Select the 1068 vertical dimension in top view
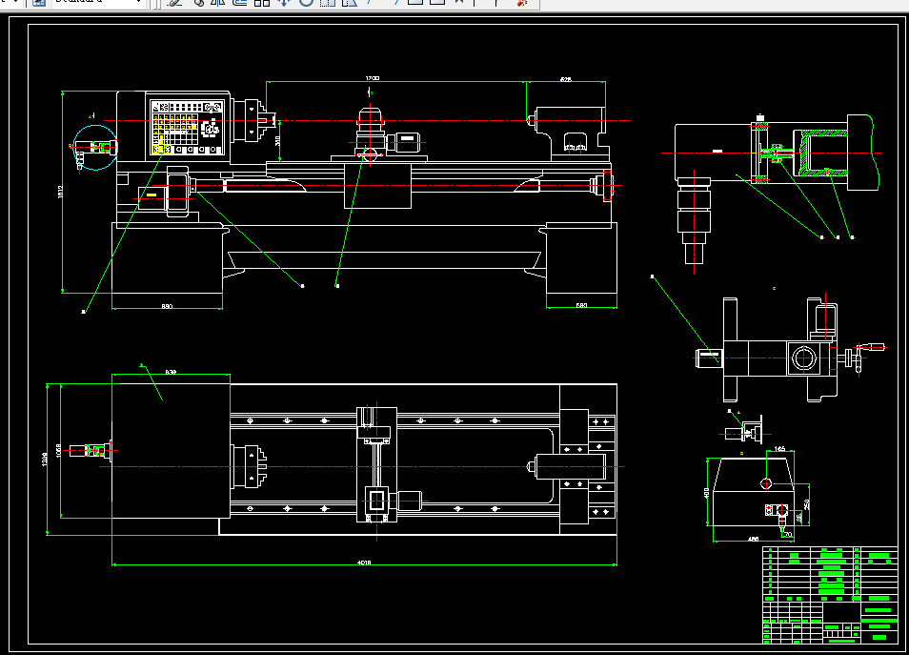This screenshot has width=909, height=655. coord(58,450)
